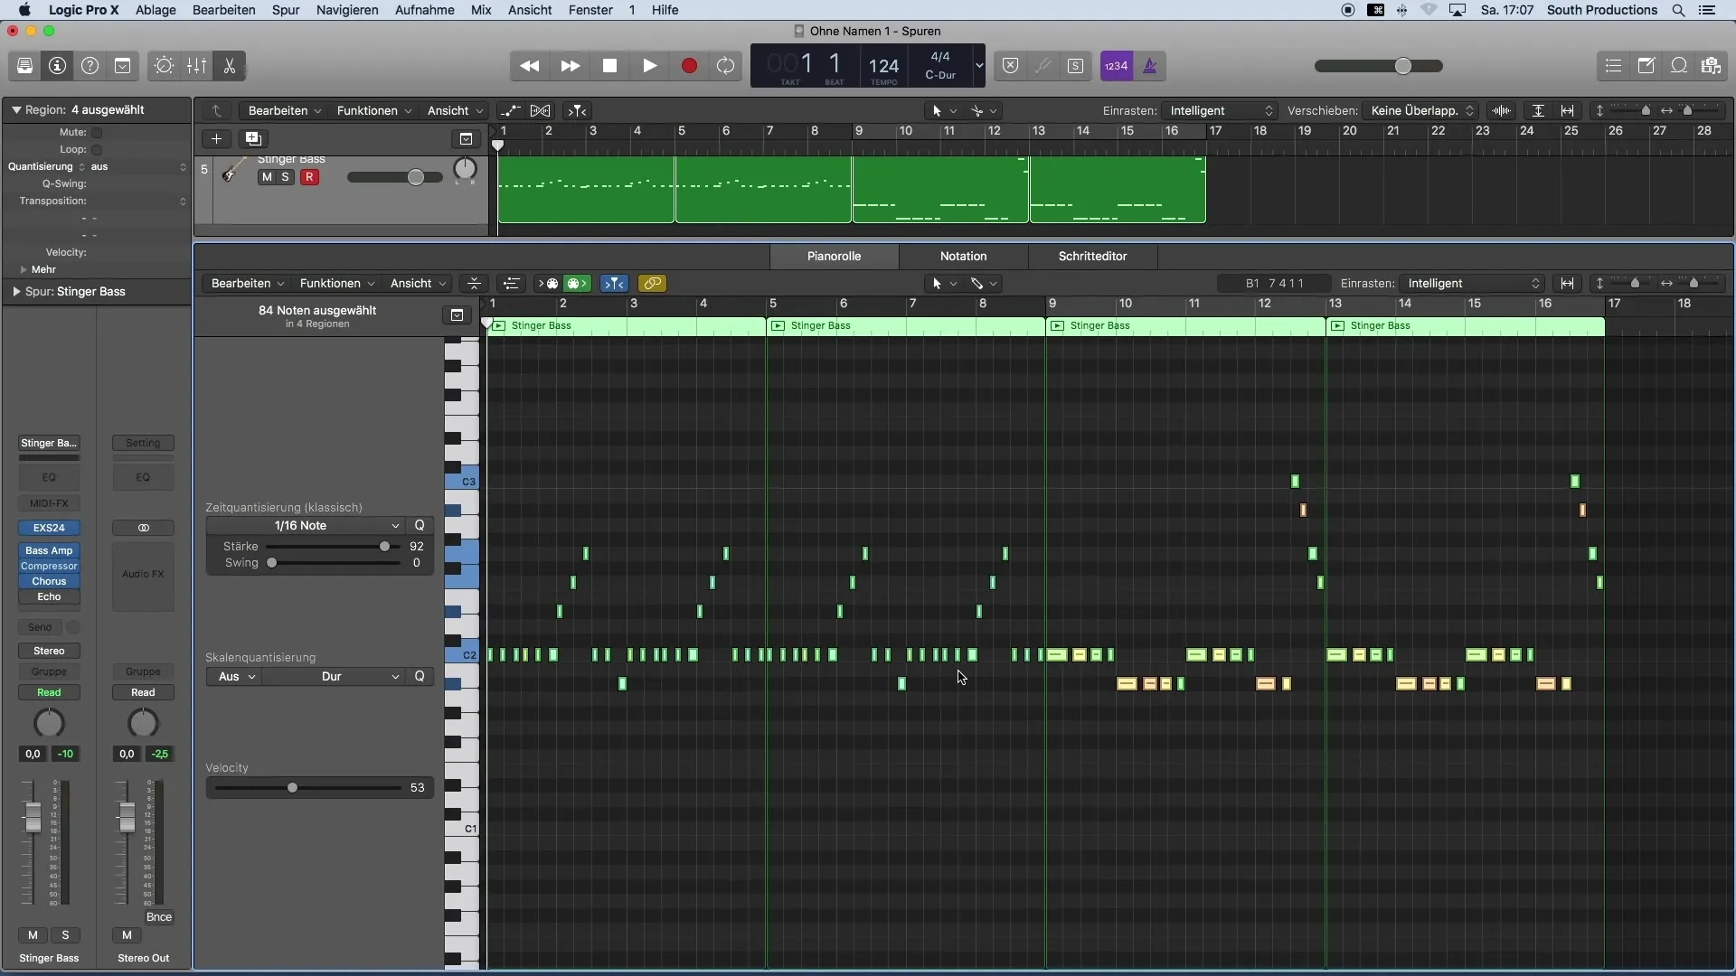The width and height of the screenshot is (1736, 976).
Task: Click the scissors/split tool icon
Action: [229, 64]
